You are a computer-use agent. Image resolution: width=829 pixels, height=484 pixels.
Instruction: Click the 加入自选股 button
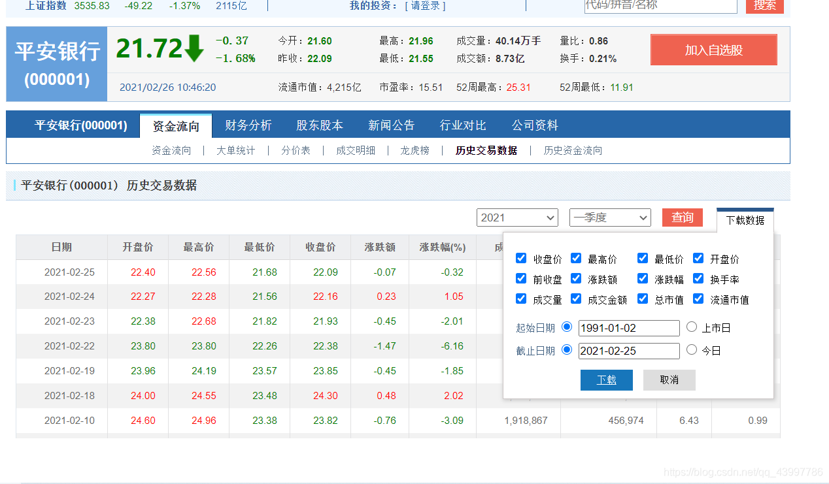click(x=714, y=50)
